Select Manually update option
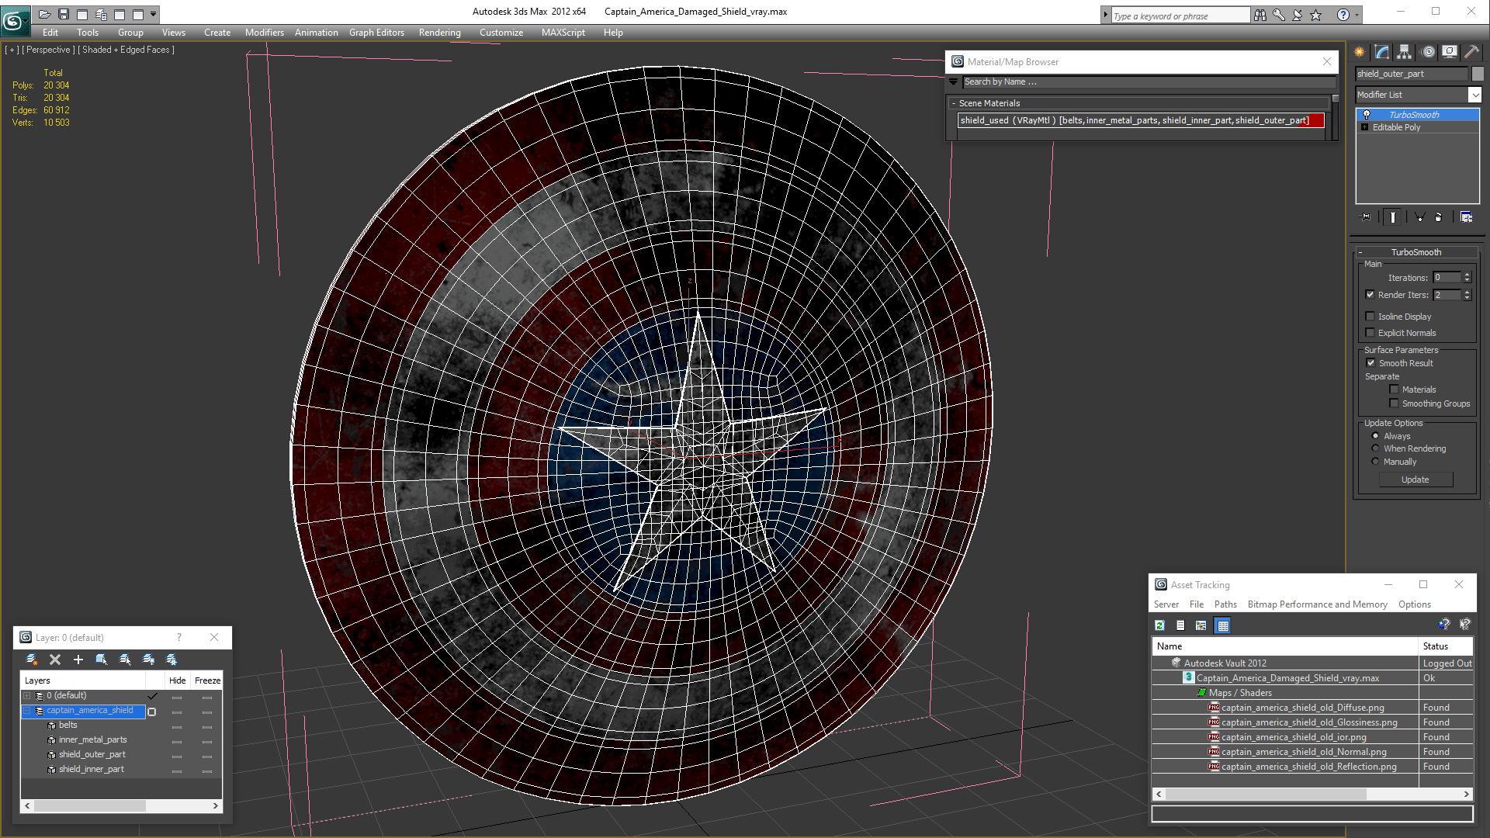This screenshot has height=838, width=1490. (x=1375, y=462)
